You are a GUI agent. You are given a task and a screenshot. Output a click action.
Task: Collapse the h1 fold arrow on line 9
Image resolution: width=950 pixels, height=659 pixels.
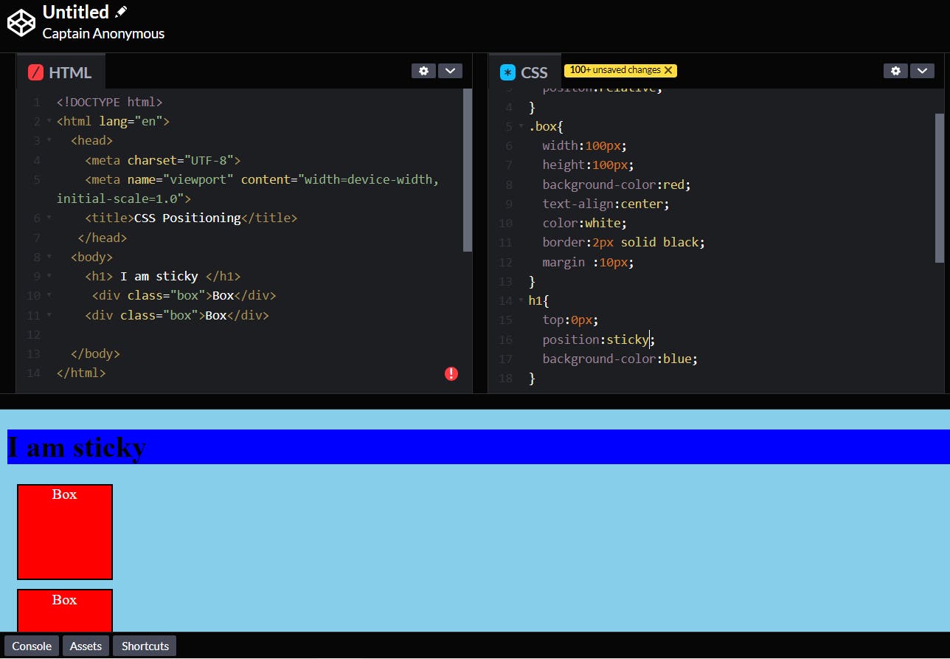pos(49,276)
